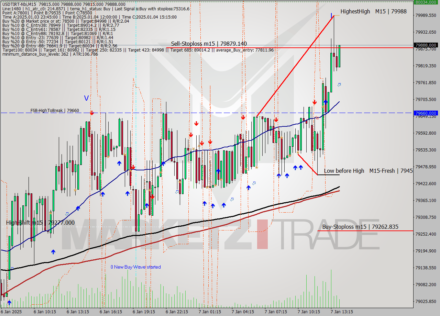Screen dimensions: 440x316
Task: Select the Buy-Stoploss m15 79262.835 label
Action: click(360, 227)
